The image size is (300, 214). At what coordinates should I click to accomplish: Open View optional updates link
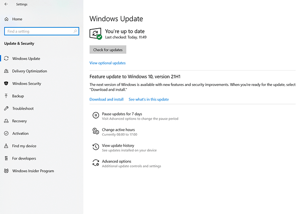[x=108, y=63]
